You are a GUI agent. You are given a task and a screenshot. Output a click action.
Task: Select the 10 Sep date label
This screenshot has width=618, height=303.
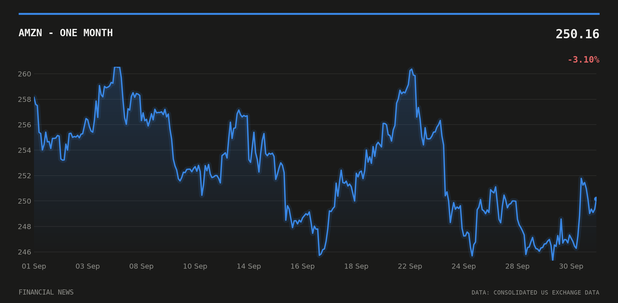[x=195, y=266]
